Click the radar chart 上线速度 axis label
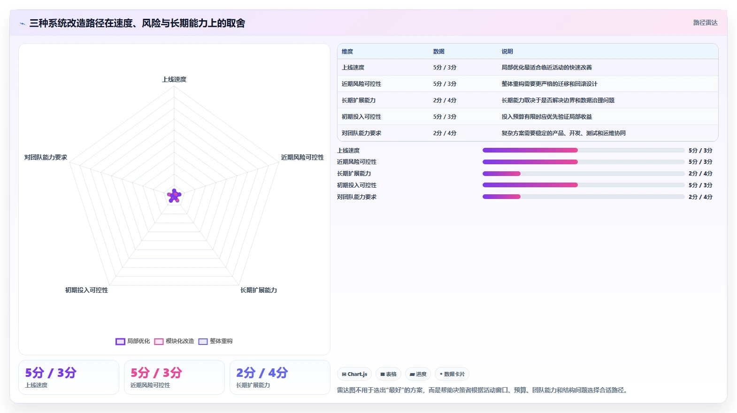 click(x=174, y=79)
